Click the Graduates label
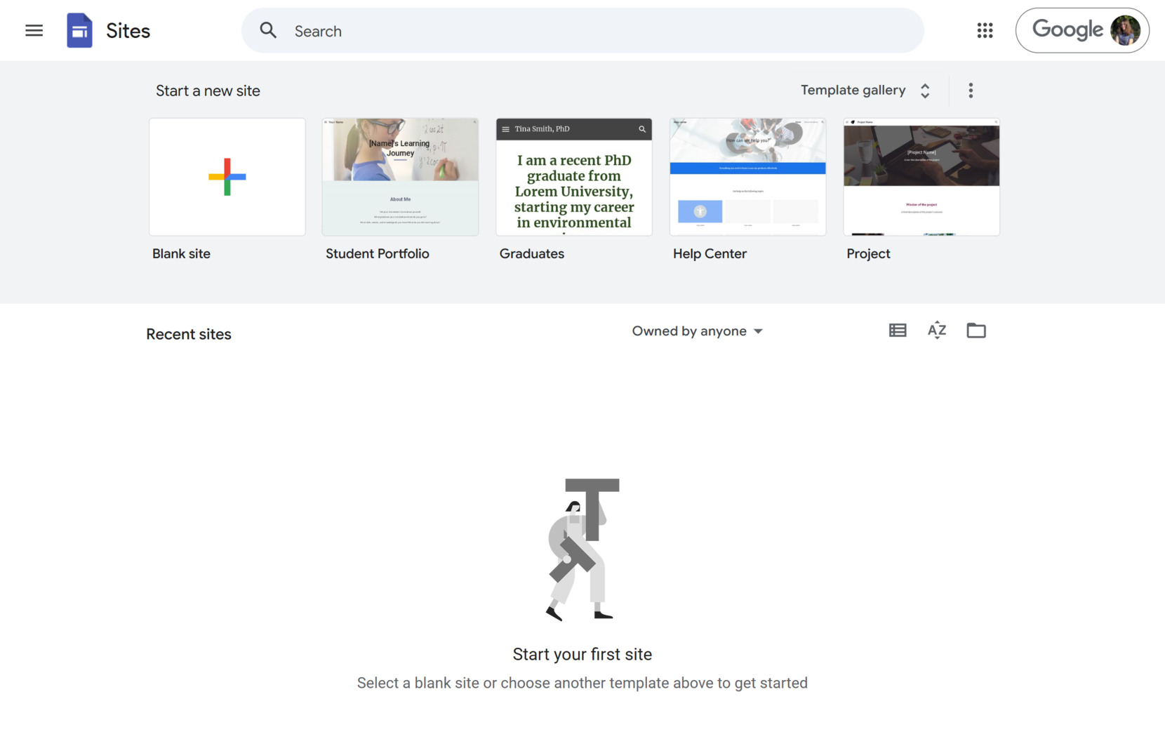1165x746 pixels. pyautogui.click(x=531, y=254)
